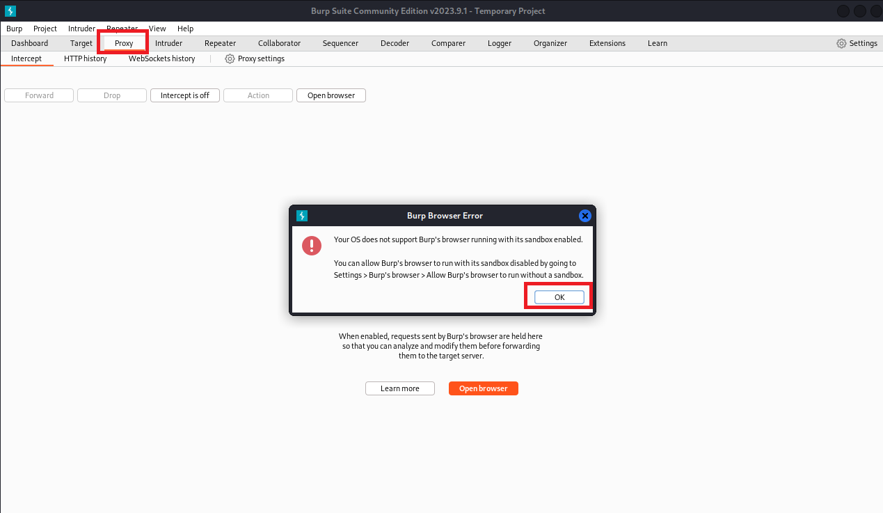Open the HTTP history sub-tab
This screenshot has width=883, height=513.
pyautogui.click(x=86, y=58)
